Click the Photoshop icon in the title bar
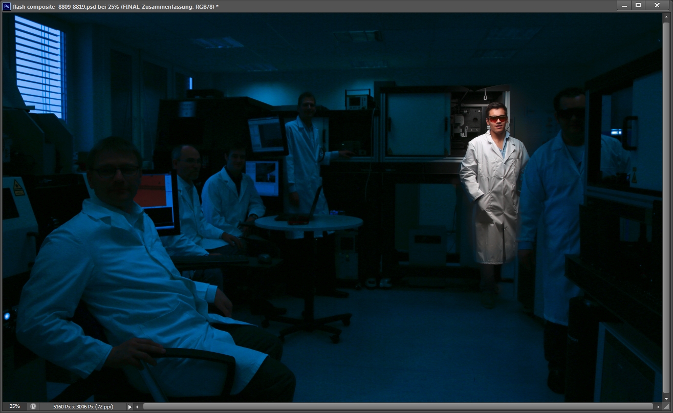673x413 pixels. 7,6
